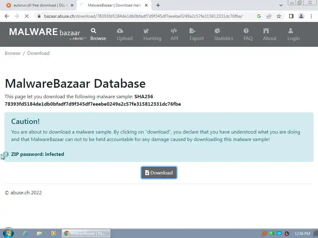
Task: Select the MalwareBazaar browser tab
Action: [114, 5]
